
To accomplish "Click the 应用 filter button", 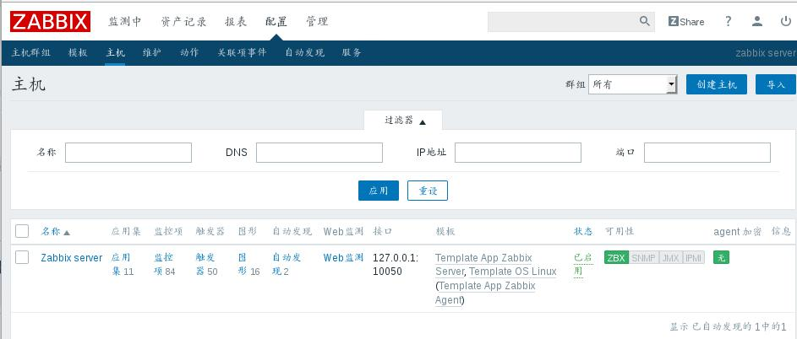I will (x=379, y=191).
